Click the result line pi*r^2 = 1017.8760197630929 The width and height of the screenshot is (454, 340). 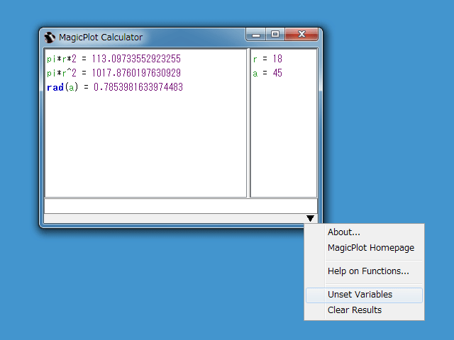tap(113, 73)
